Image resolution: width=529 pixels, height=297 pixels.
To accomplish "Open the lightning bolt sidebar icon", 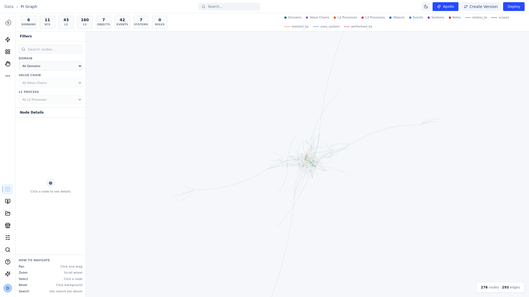I will point(8,40).
